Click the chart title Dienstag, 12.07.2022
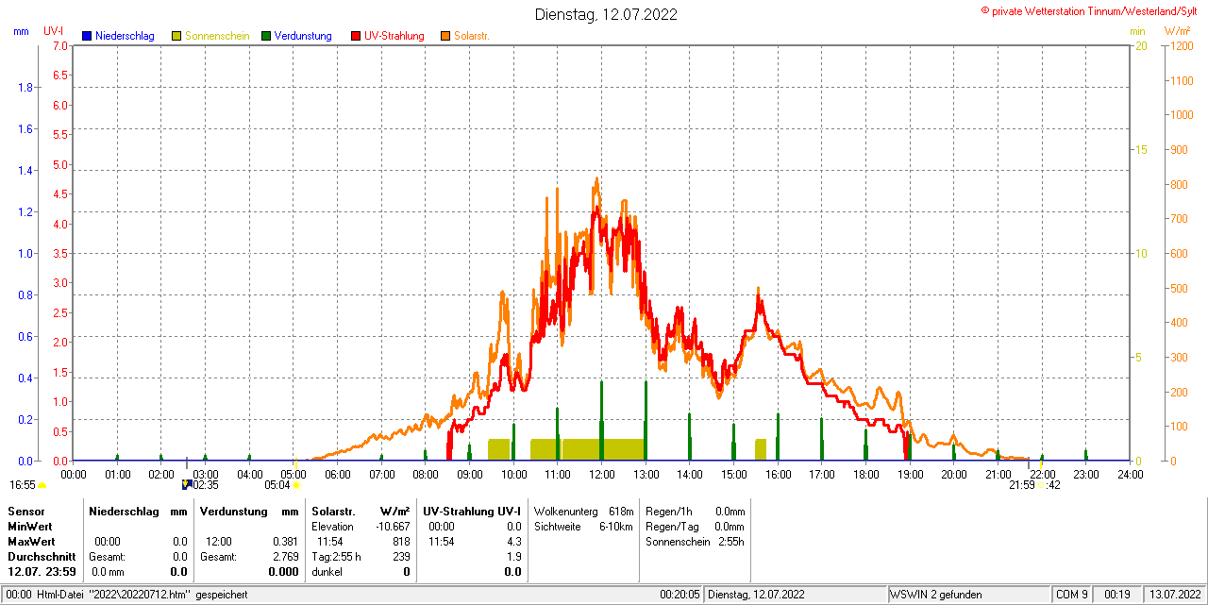The image size is (1208, 605). click(606, 14)
